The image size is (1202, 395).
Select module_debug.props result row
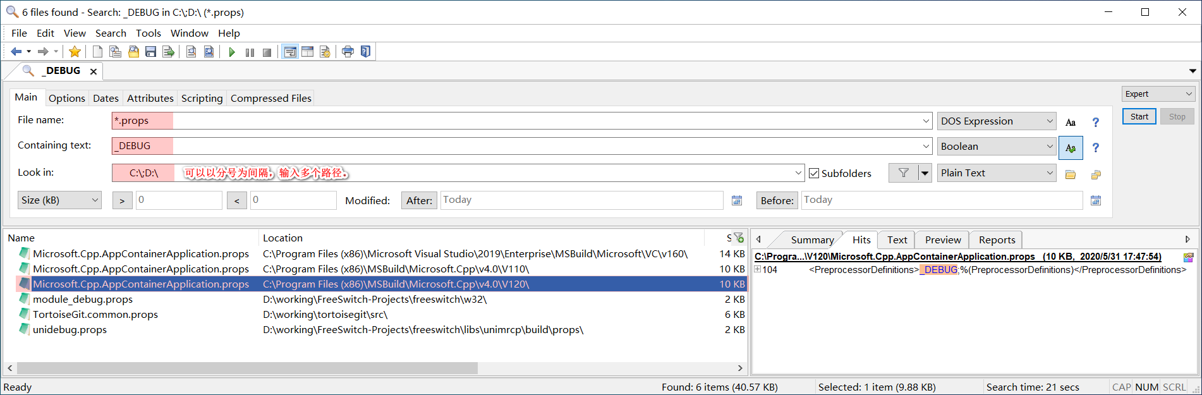(x=375, y=299)
